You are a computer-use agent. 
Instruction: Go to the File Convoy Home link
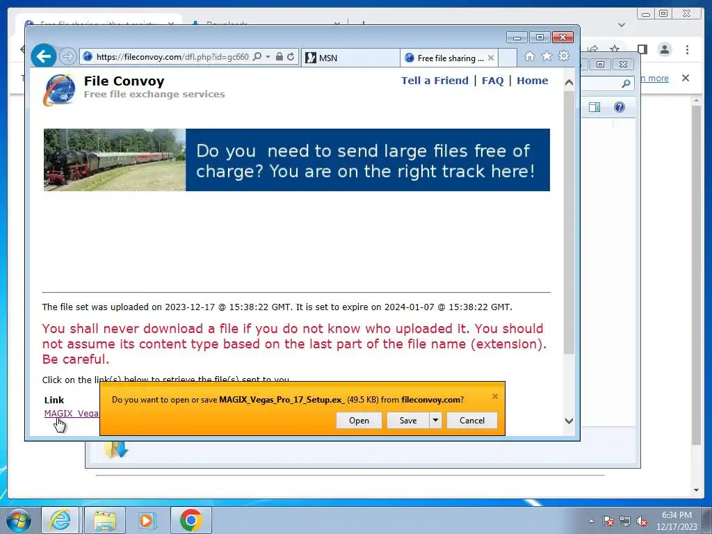(x=532, y=81)
